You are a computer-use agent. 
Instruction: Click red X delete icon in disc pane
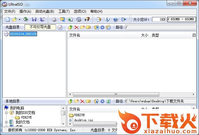[77, 27]
